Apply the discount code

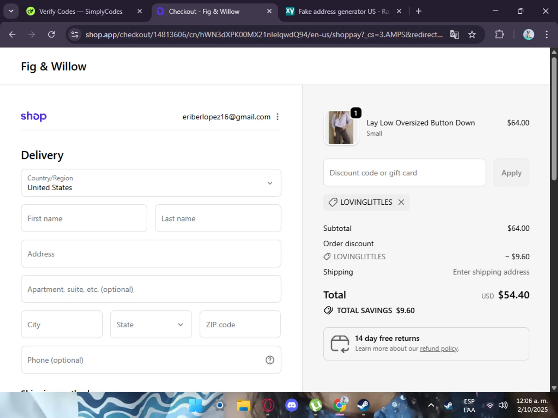coord(511,172)
